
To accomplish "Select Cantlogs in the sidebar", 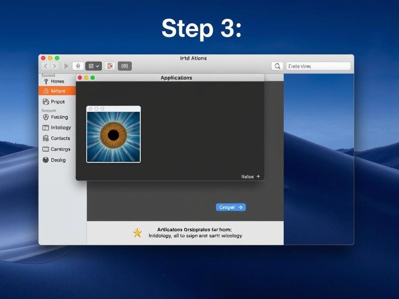I will pos(60,149).
